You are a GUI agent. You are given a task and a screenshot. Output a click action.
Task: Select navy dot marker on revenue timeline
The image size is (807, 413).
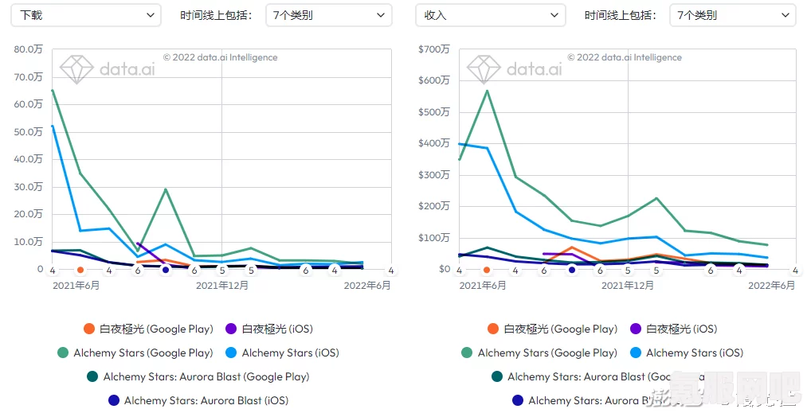point(572,270)
